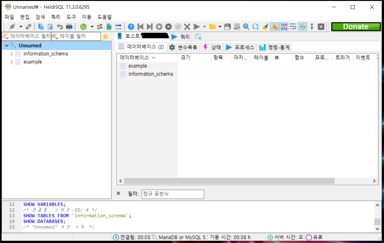Click the green Donate button
384x243 pixels.
[356, 27]
